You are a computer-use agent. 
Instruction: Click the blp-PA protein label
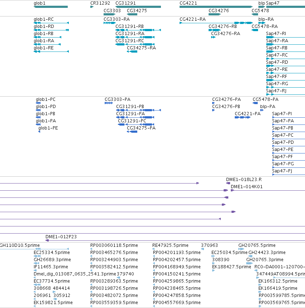tap(268, 107)
